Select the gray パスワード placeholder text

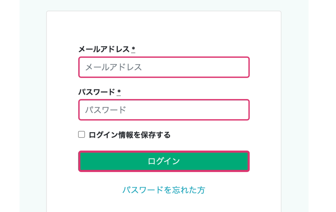106,110
